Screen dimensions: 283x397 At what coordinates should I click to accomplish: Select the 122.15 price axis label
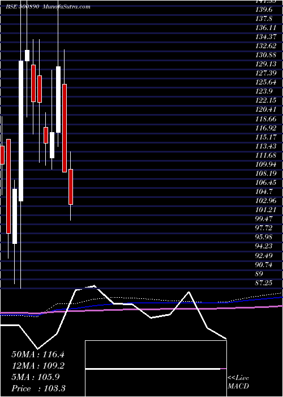[265, 100]
